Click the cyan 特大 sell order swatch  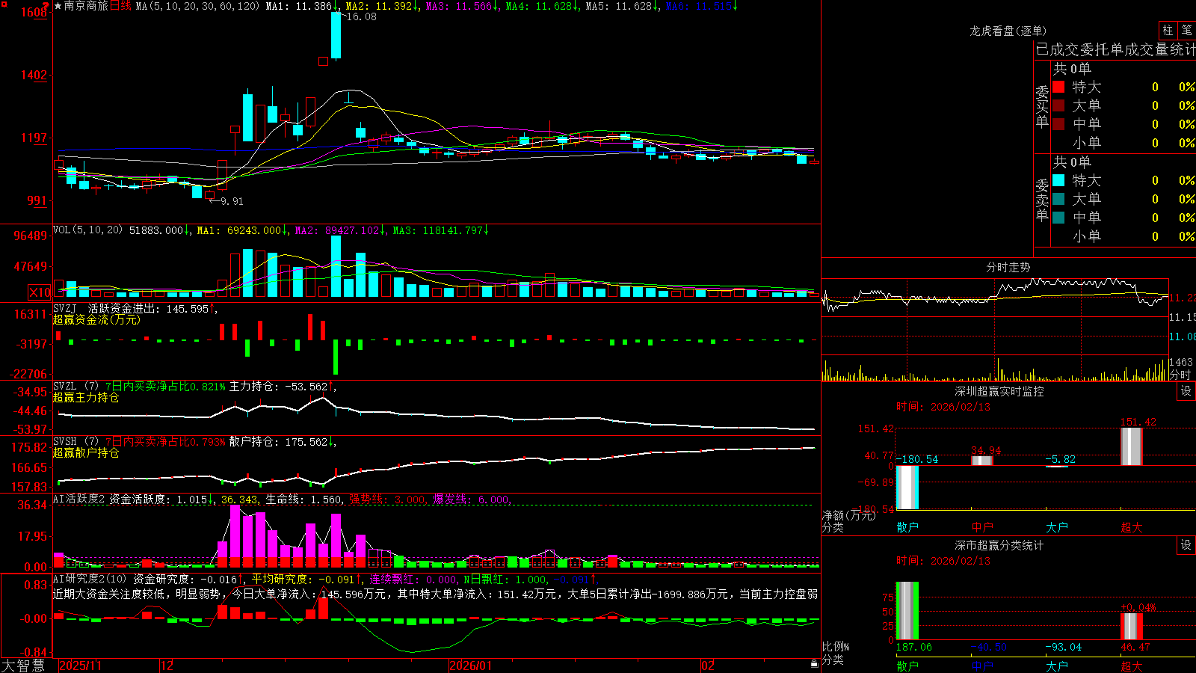[x=1058, y=180]
